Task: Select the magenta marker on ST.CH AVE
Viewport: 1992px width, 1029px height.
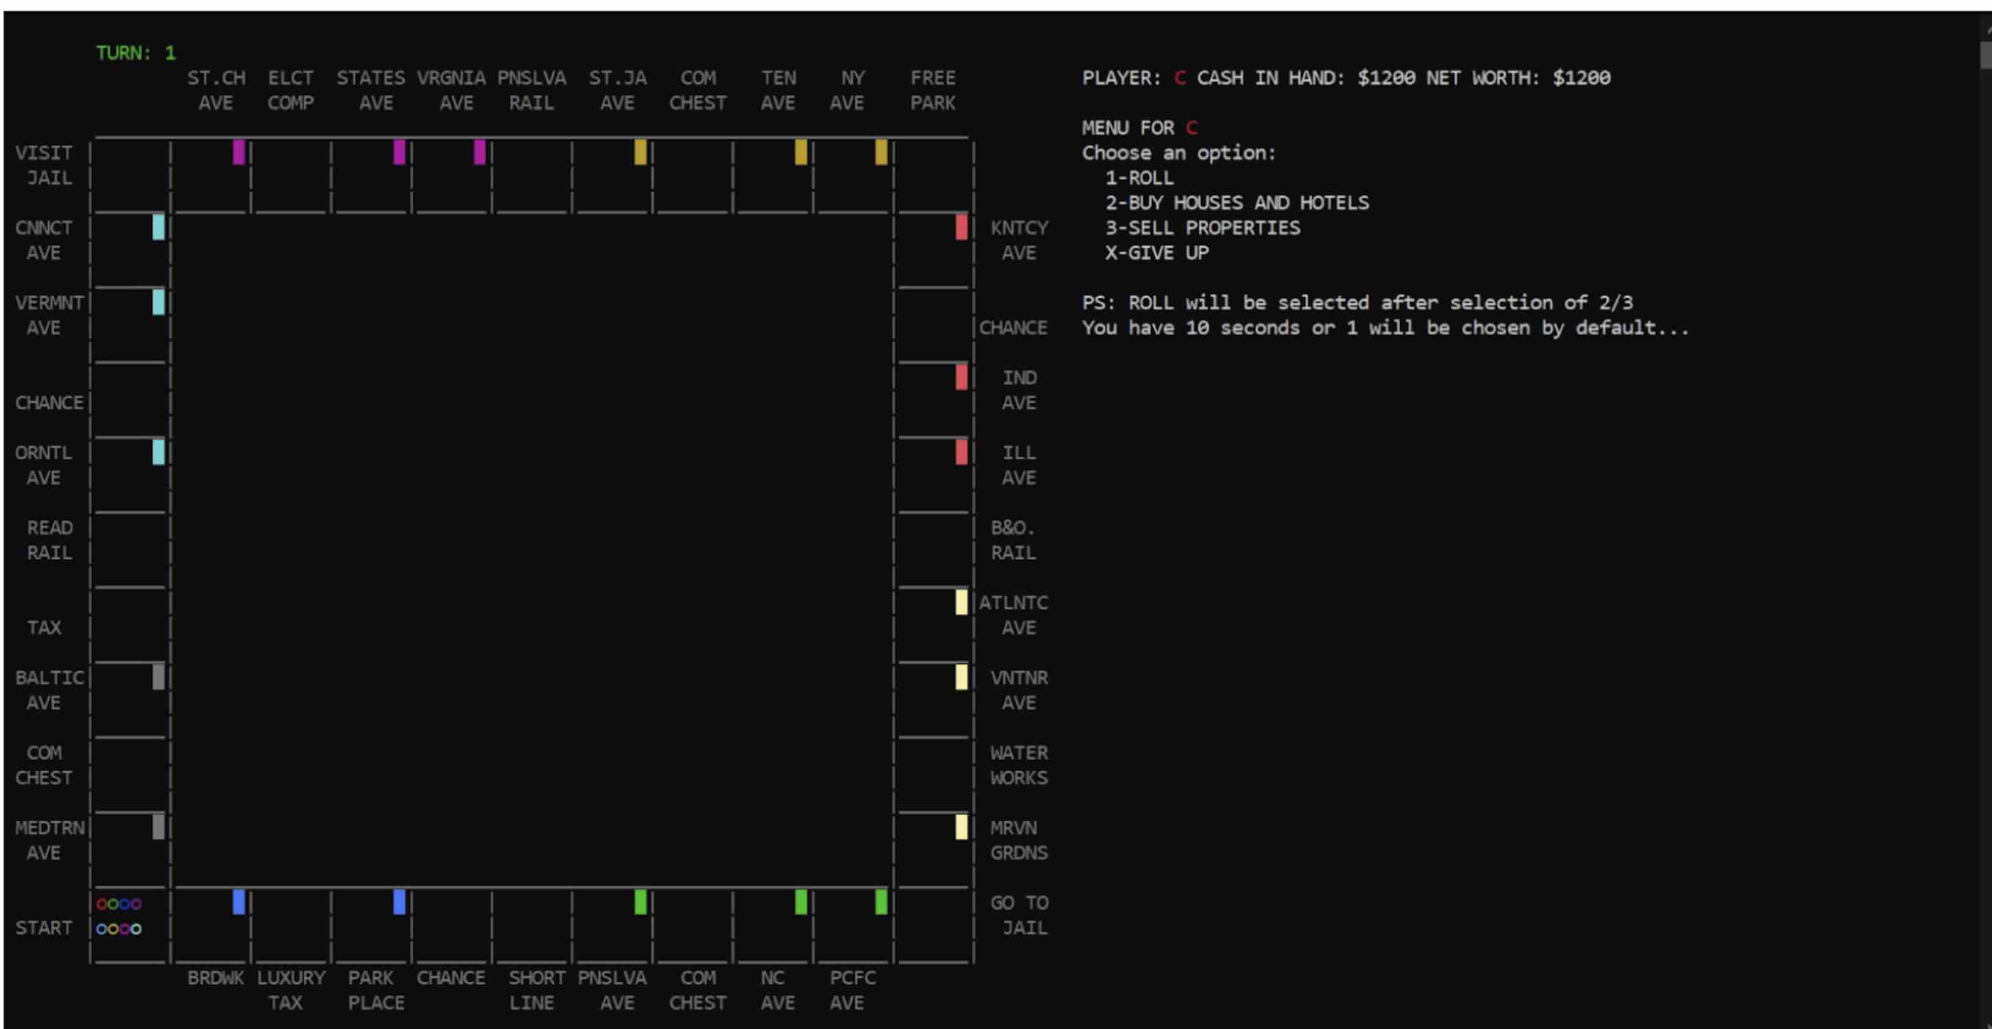Action: [x=238, y=154]
